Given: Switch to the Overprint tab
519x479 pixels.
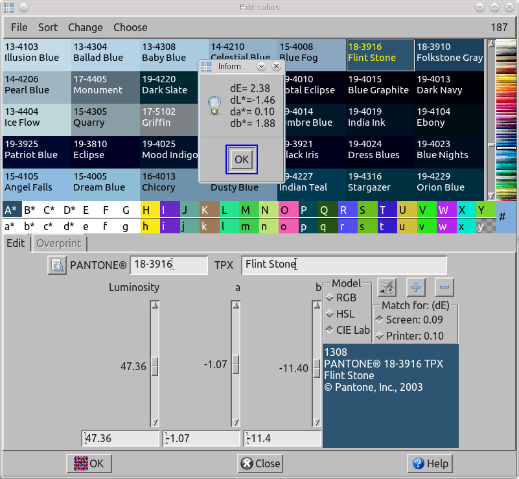Looking at the screenshot, I should tap(58, 243).
